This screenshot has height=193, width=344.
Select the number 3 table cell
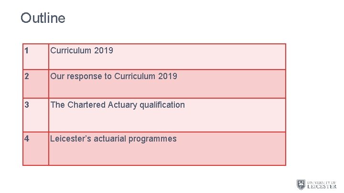click(x=36, y=115)
